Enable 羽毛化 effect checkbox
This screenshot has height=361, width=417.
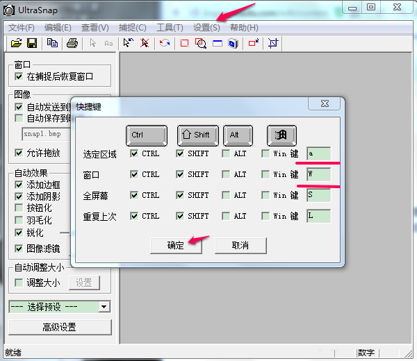[x=19, y=220]
